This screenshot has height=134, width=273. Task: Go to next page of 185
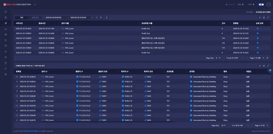point(263,58)
